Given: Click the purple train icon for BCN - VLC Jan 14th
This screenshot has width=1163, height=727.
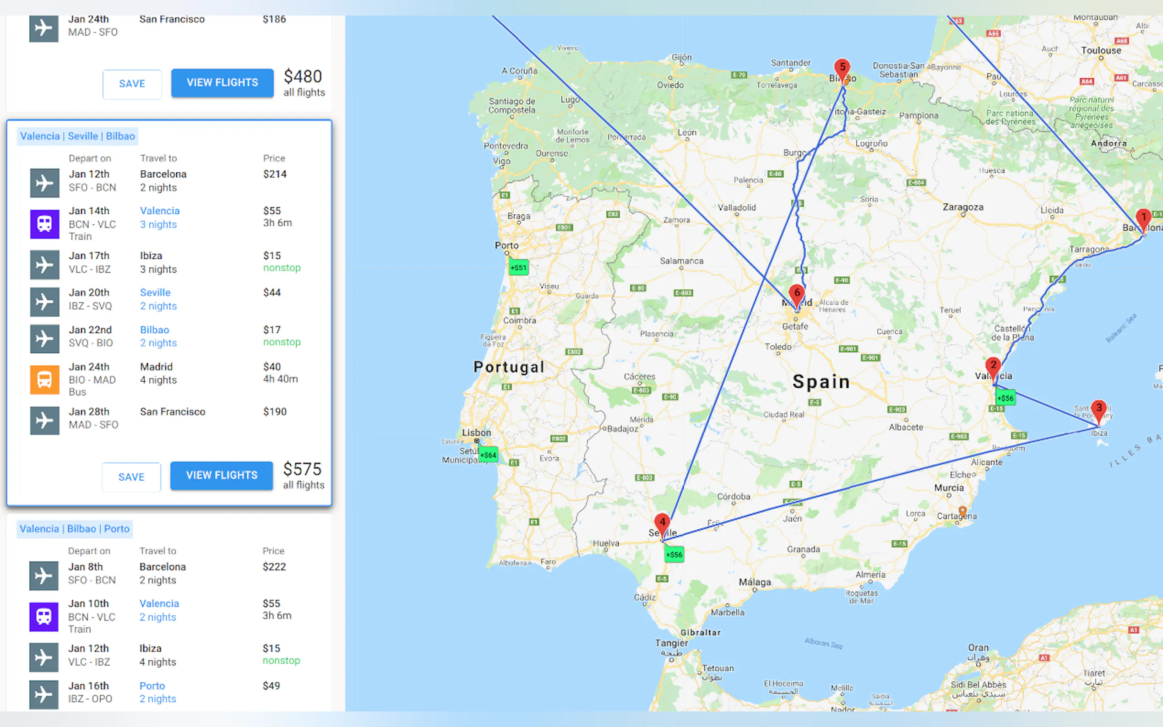Looking at the screenshot, I should (x=44, y=223).
